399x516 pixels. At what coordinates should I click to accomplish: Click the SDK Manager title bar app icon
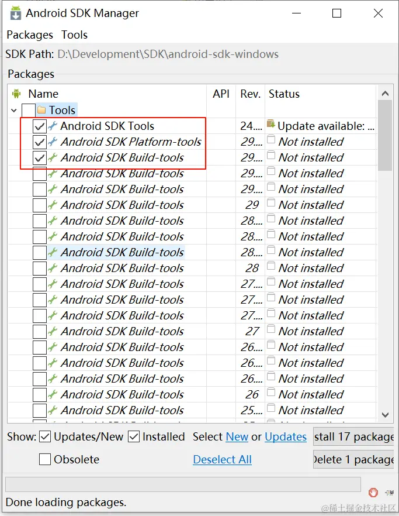point(15,13)
